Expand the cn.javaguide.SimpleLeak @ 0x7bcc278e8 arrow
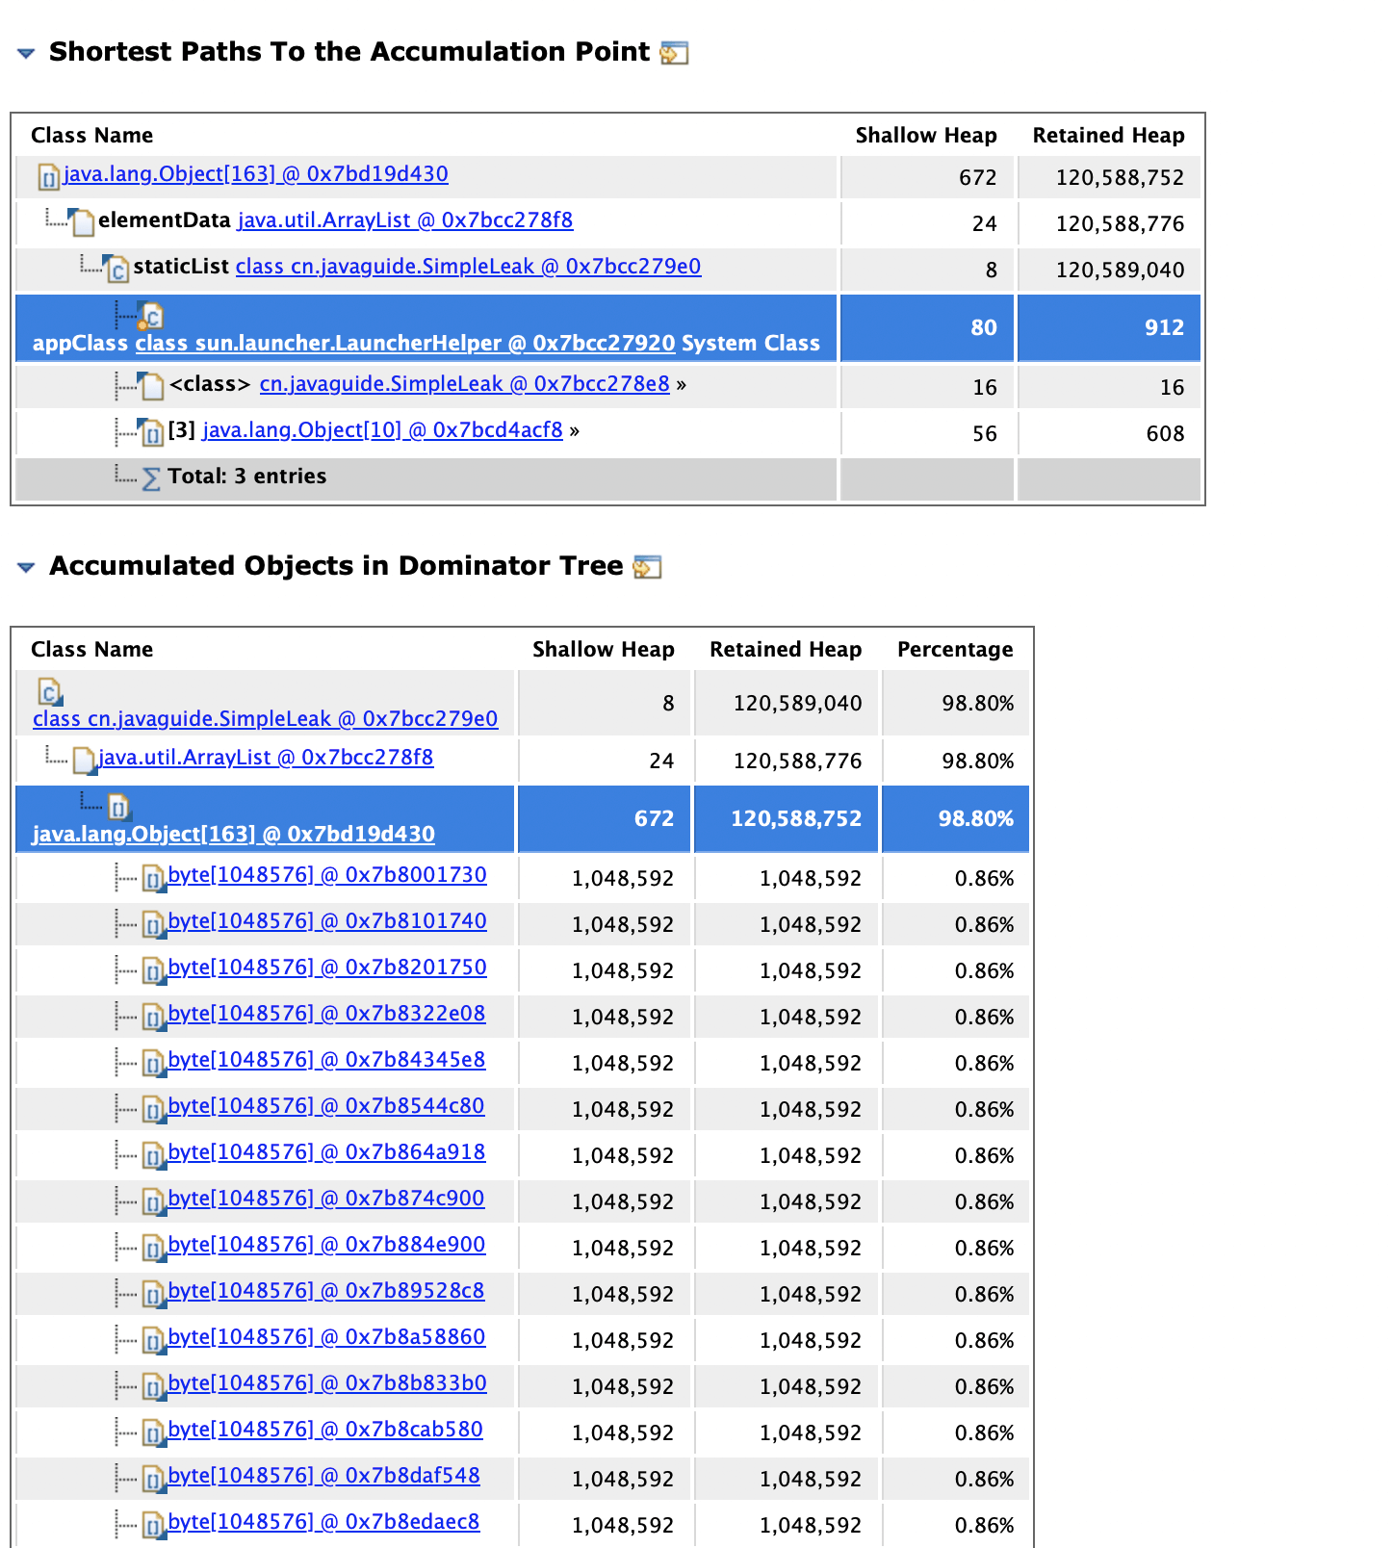 click(682, 384)
